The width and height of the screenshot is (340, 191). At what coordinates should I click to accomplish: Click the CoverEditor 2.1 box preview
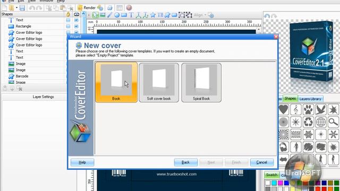312,51
